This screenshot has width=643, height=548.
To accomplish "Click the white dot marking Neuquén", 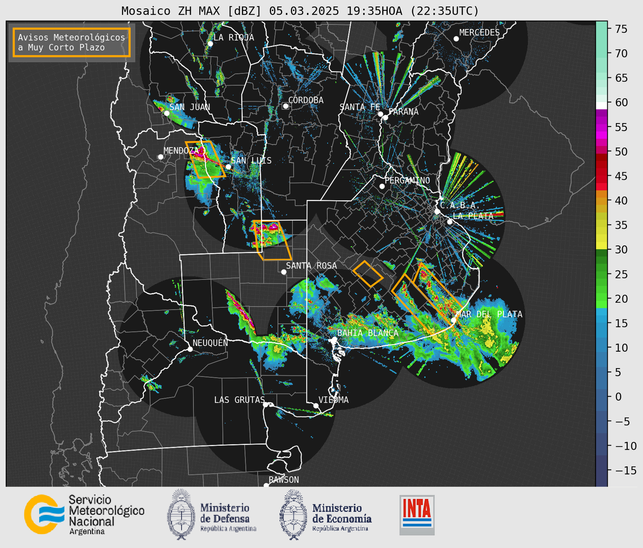I will [190, 349].
